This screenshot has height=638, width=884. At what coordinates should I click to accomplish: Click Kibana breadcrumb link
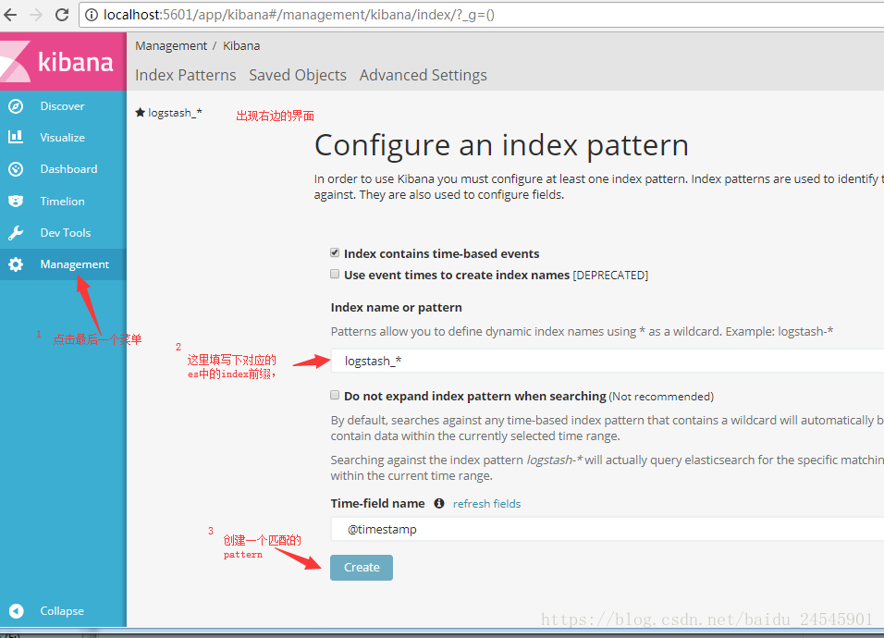(241, 45)
